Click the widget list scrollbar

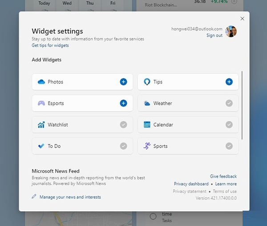[242, 105]
